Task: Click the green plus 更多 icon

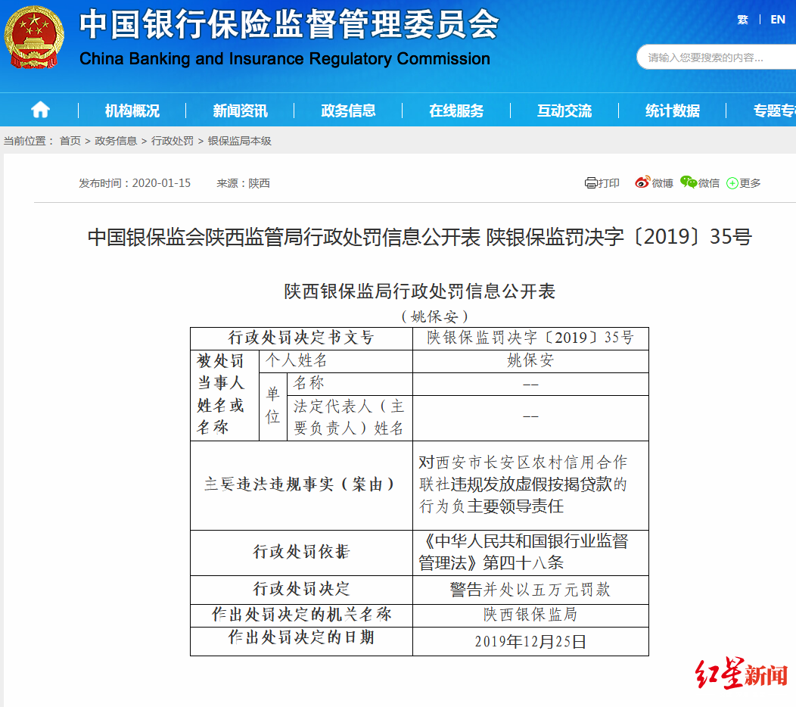Action: (732, 183)
